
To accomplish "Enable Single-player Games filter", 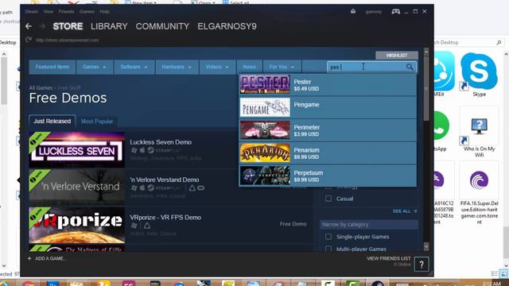I will 328,237.
